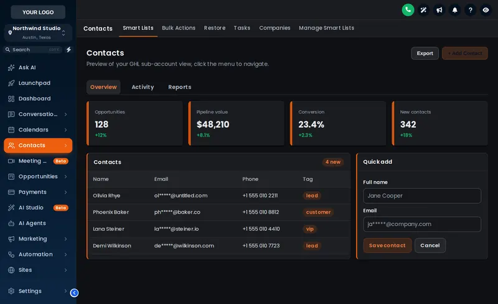Click the search magnifier icon
The width and height of the screenshot is (498, 304).
point(8,50)
